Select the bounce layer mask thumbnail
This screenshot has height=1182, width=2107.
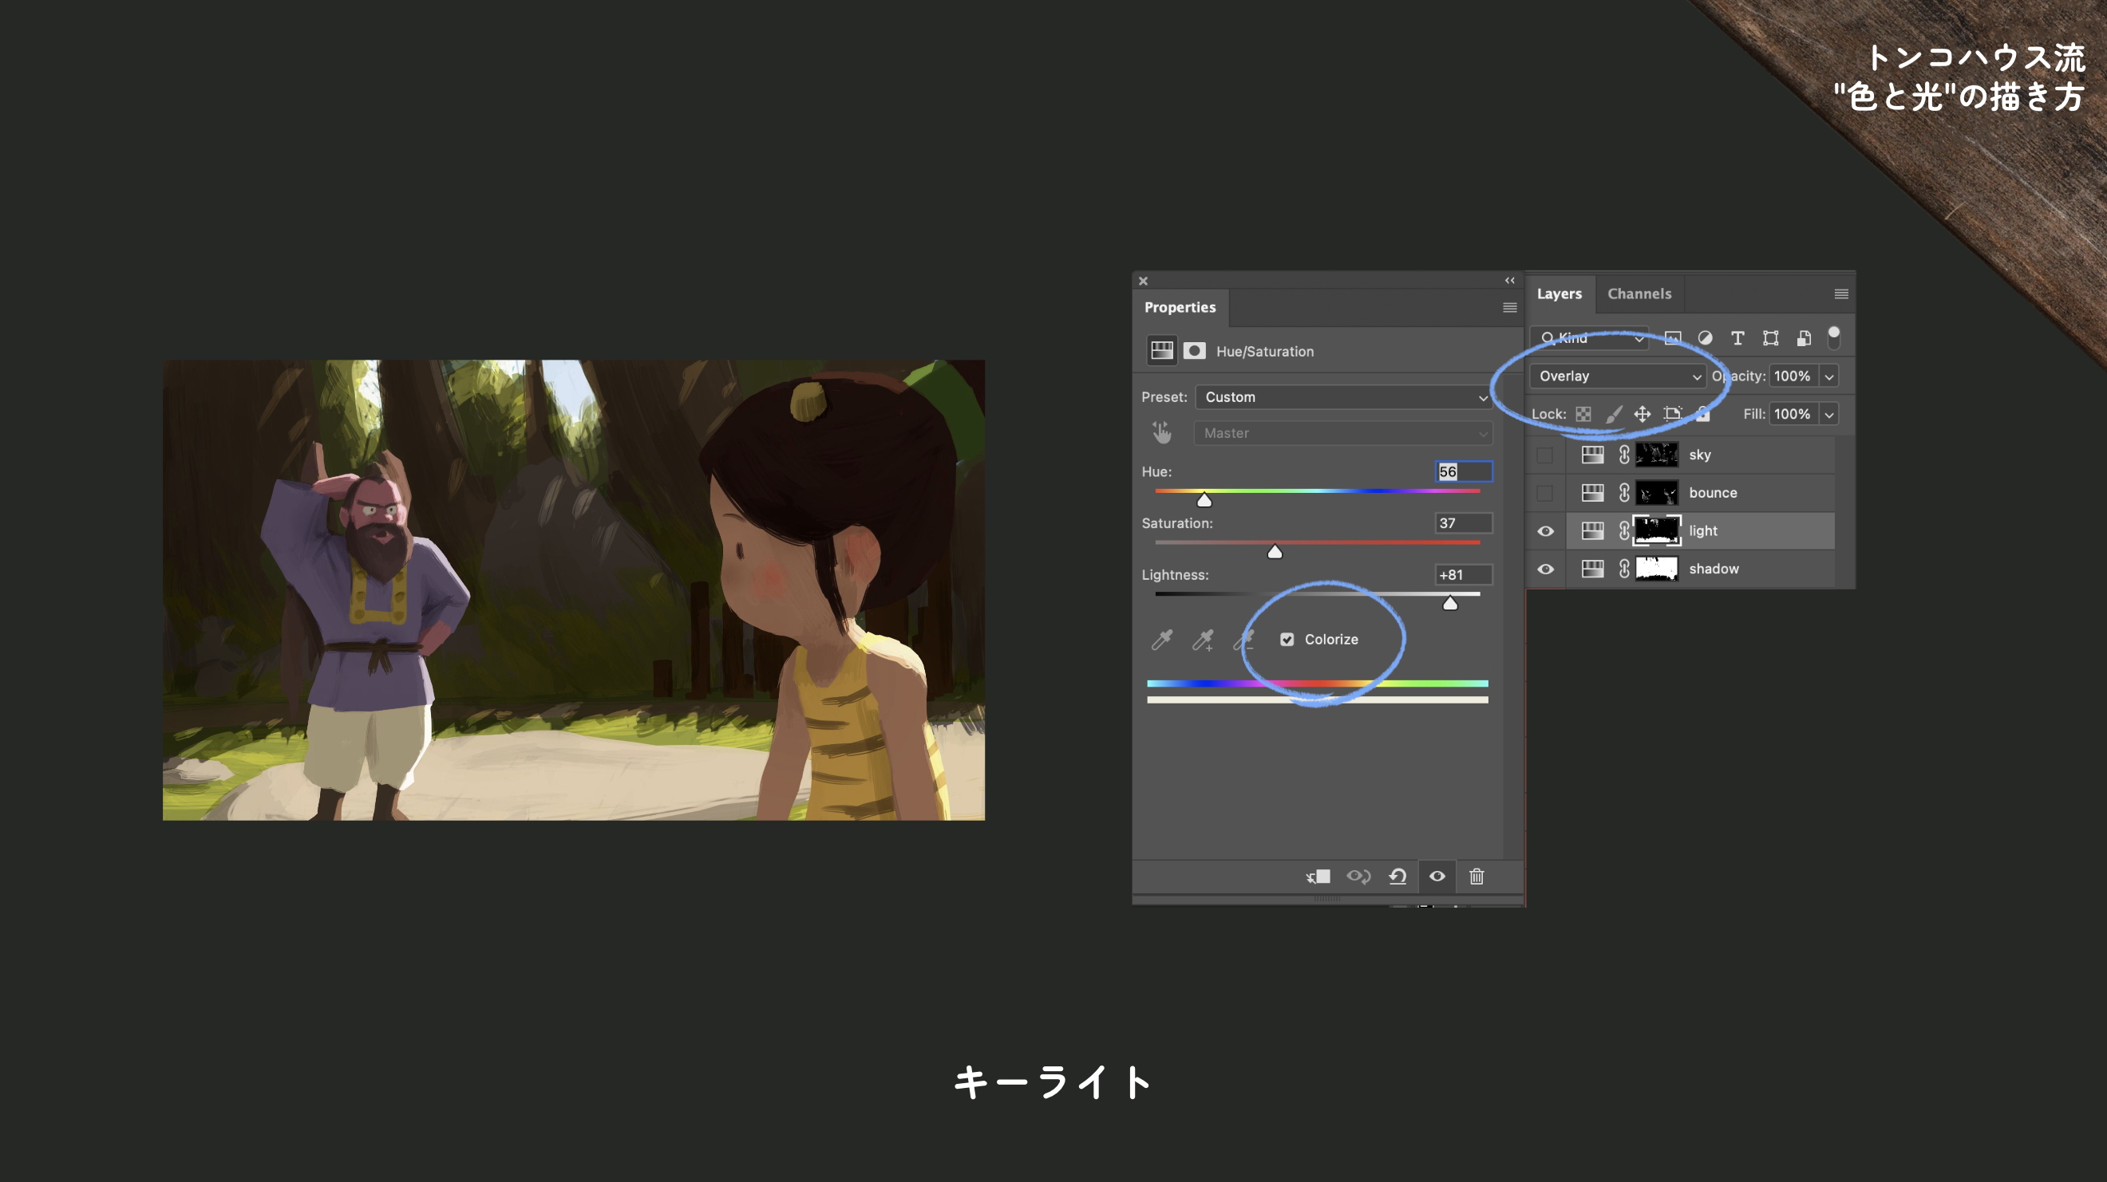point(1656,492)
